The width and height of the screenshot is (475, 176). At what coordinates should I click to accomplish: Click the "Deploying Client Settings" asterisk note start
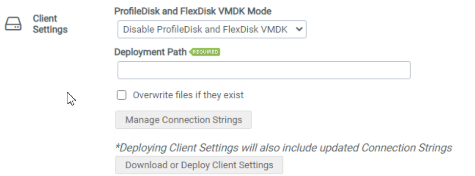(x=176, y=148)
